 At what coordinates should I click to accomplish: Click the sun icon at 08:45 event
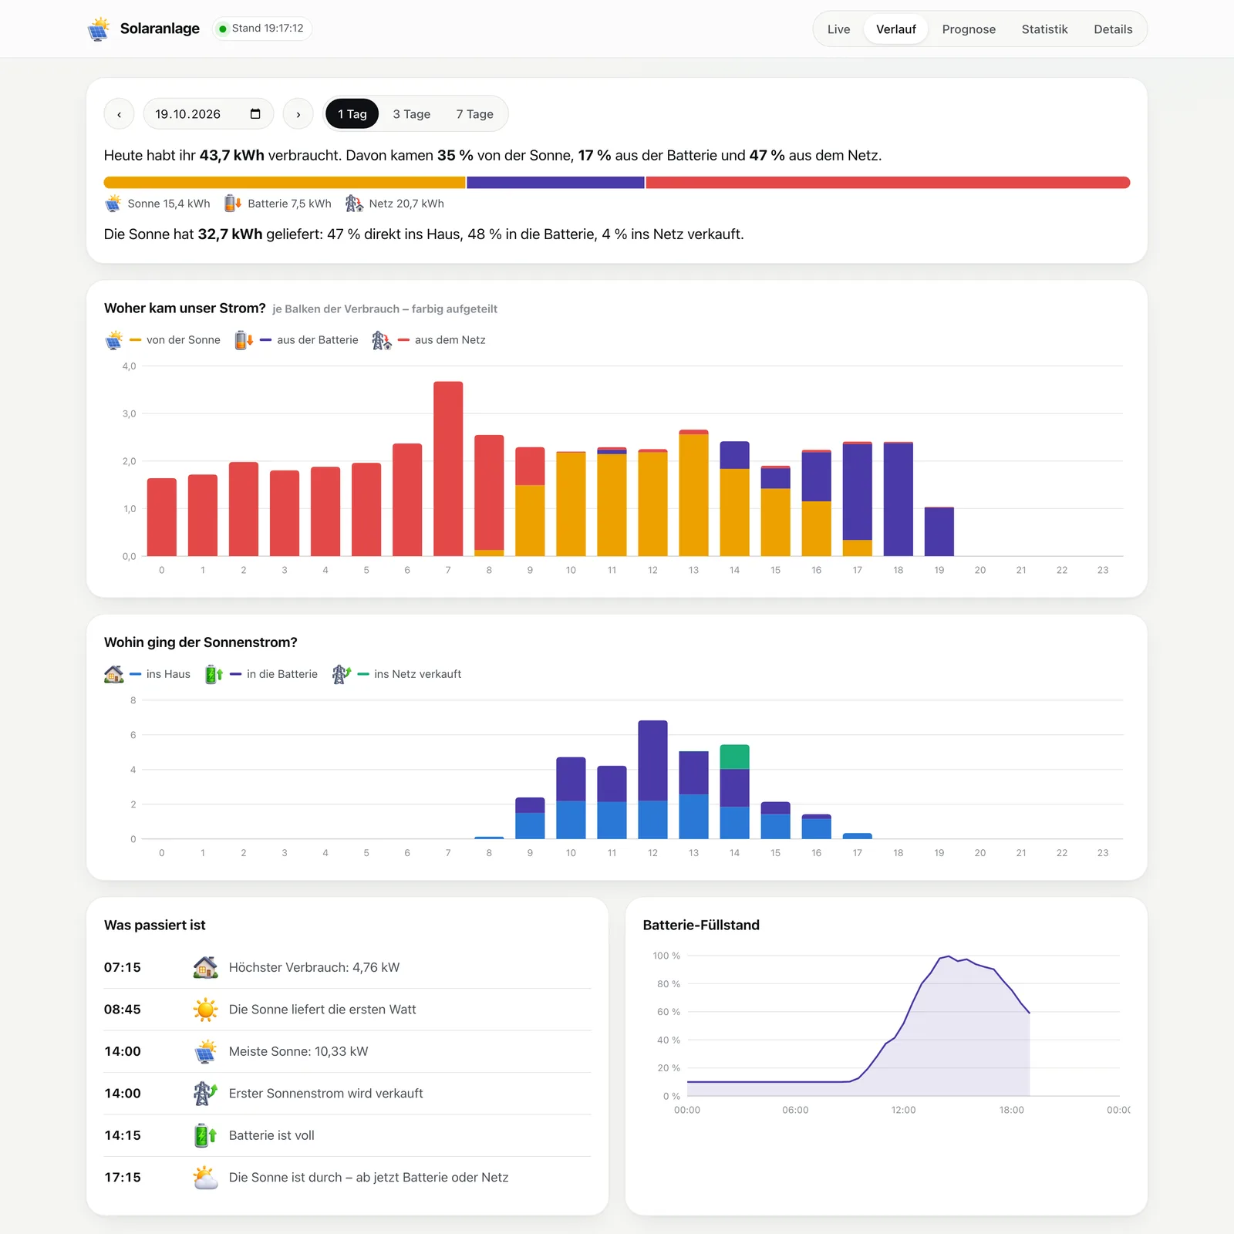(205, 1010)
